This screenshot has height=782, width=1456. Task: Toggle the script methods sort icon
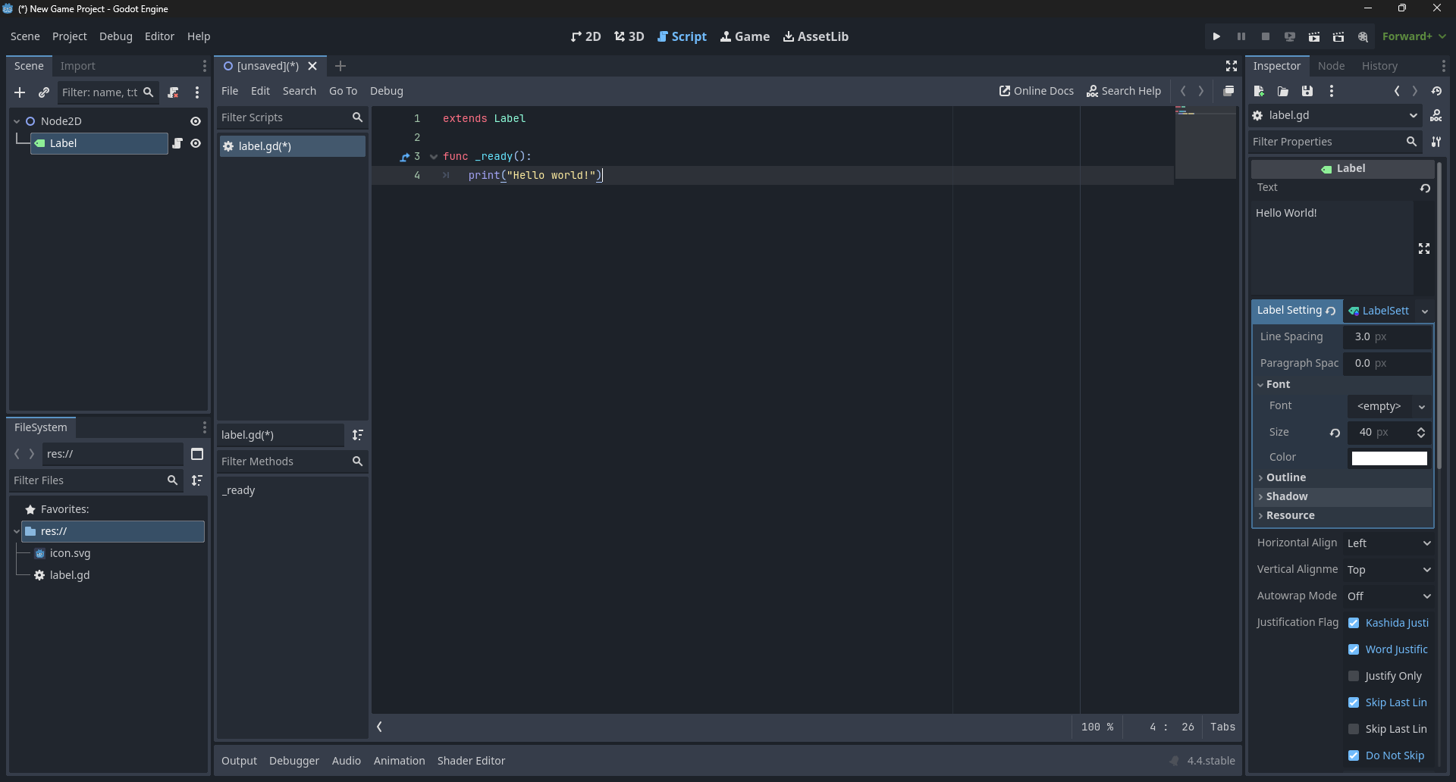358,435
